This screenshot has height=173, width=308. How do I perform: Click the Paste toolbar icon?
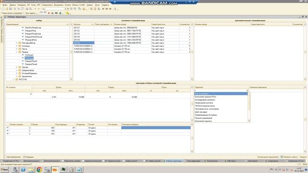pyautogui.click(x=22, y=9)
